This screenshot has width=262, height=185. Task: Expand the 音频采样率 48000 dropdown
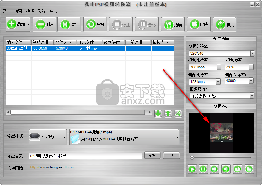click(251, 81)
